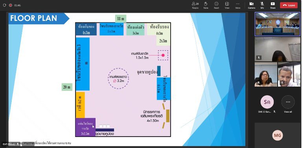Screen dimensions: 302x148
Task: Click the purple 3x2.5m block on floor plan
Action: click(85, 127)
